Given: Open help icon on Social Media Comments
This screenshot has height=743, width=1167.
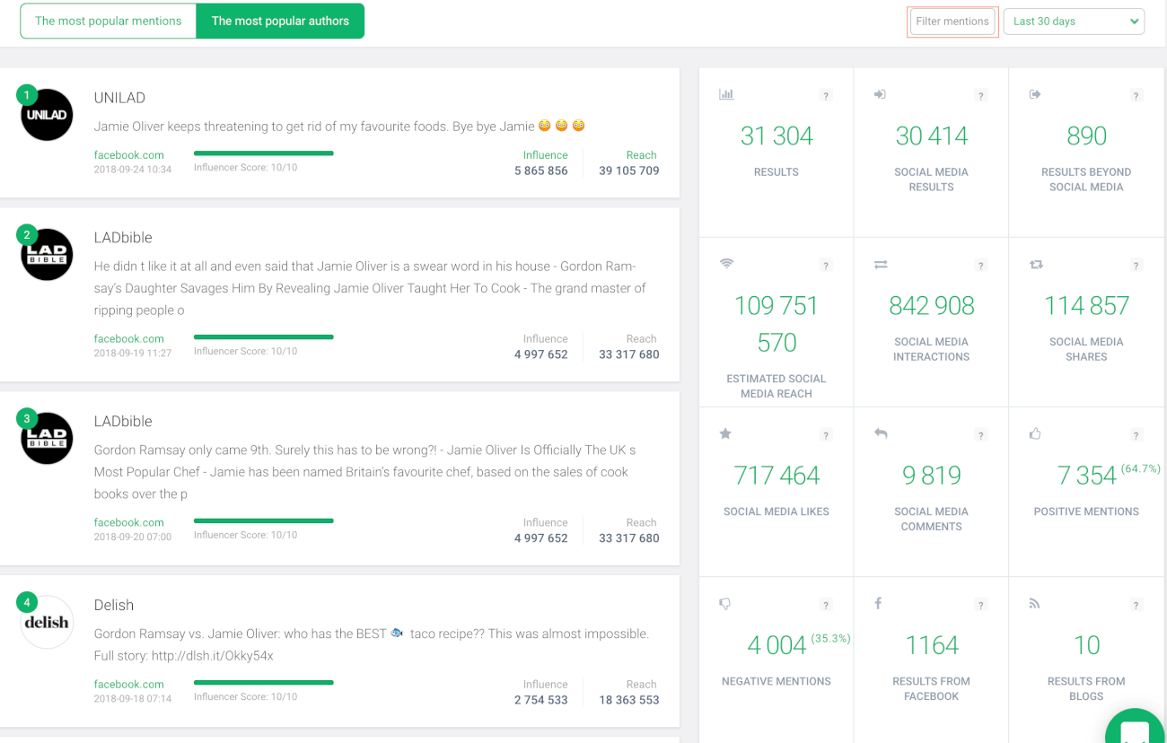Looking at the screenshot, I should [x=981, y=436].
